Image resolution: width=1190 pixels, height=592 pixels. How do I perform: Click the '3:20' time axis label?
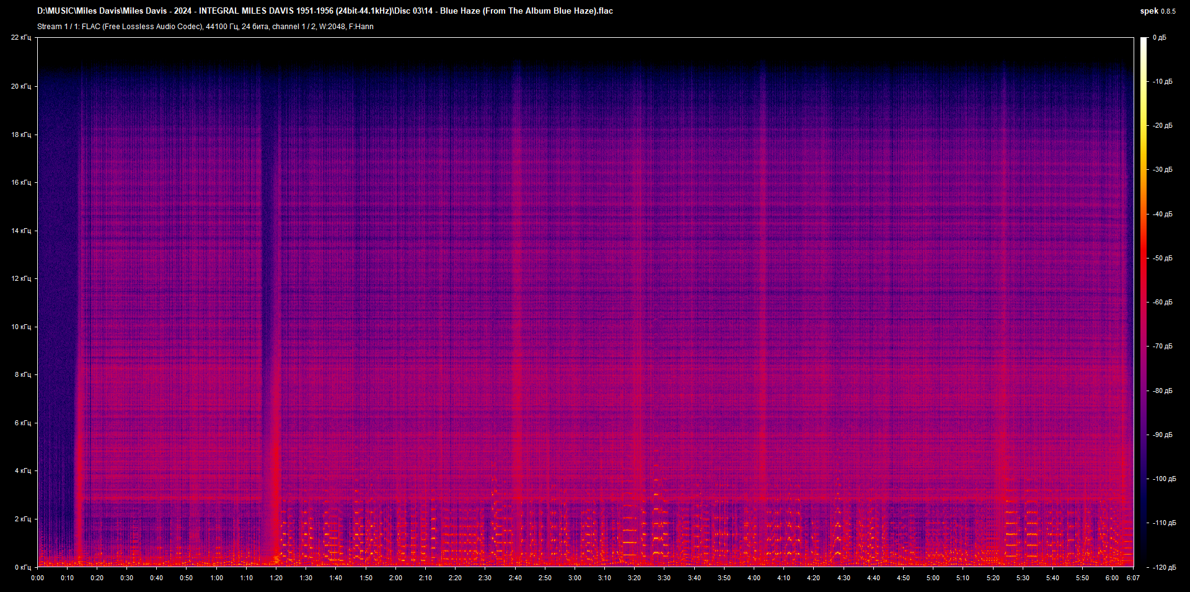click(634, 578)
